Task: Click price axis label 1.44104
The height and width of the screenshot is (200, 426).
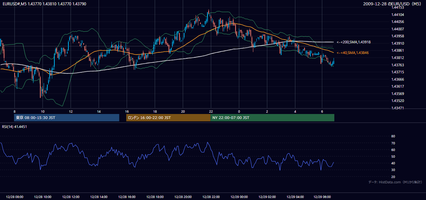Action: click(398, 15)
